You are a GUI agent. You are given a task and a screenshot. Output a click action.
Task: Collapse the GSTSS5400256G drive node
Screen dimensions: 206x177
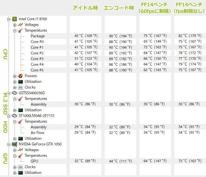click(9, 93)
